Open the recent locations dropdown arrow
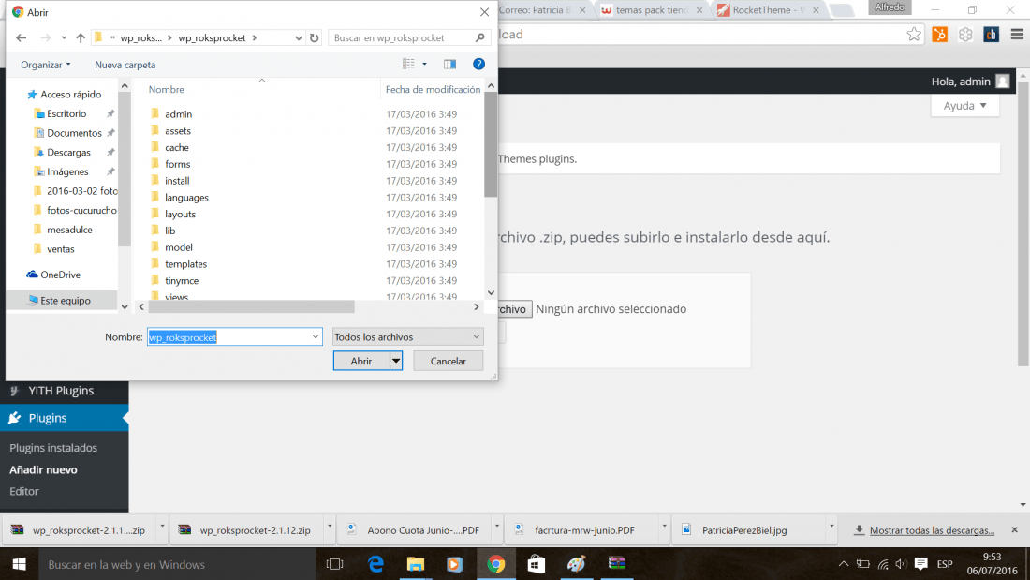 point(64,38)
